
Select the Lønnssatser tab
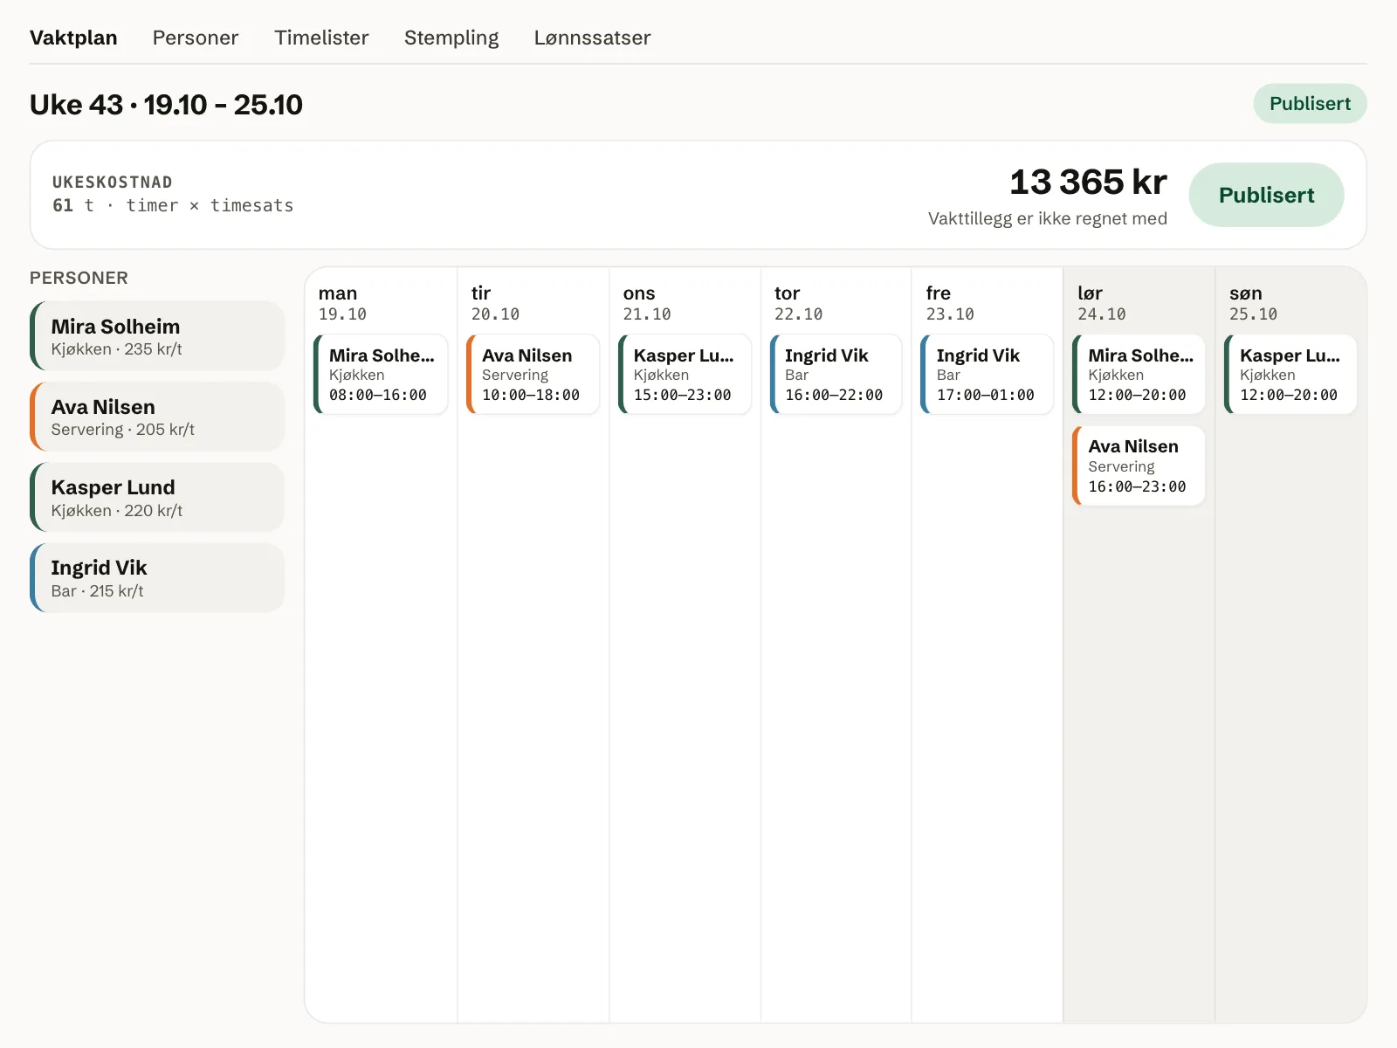592,38
